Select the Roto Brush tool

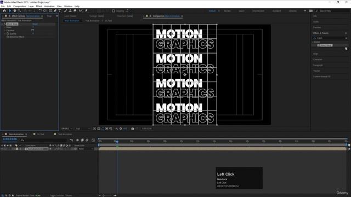[x=81, y=11]
